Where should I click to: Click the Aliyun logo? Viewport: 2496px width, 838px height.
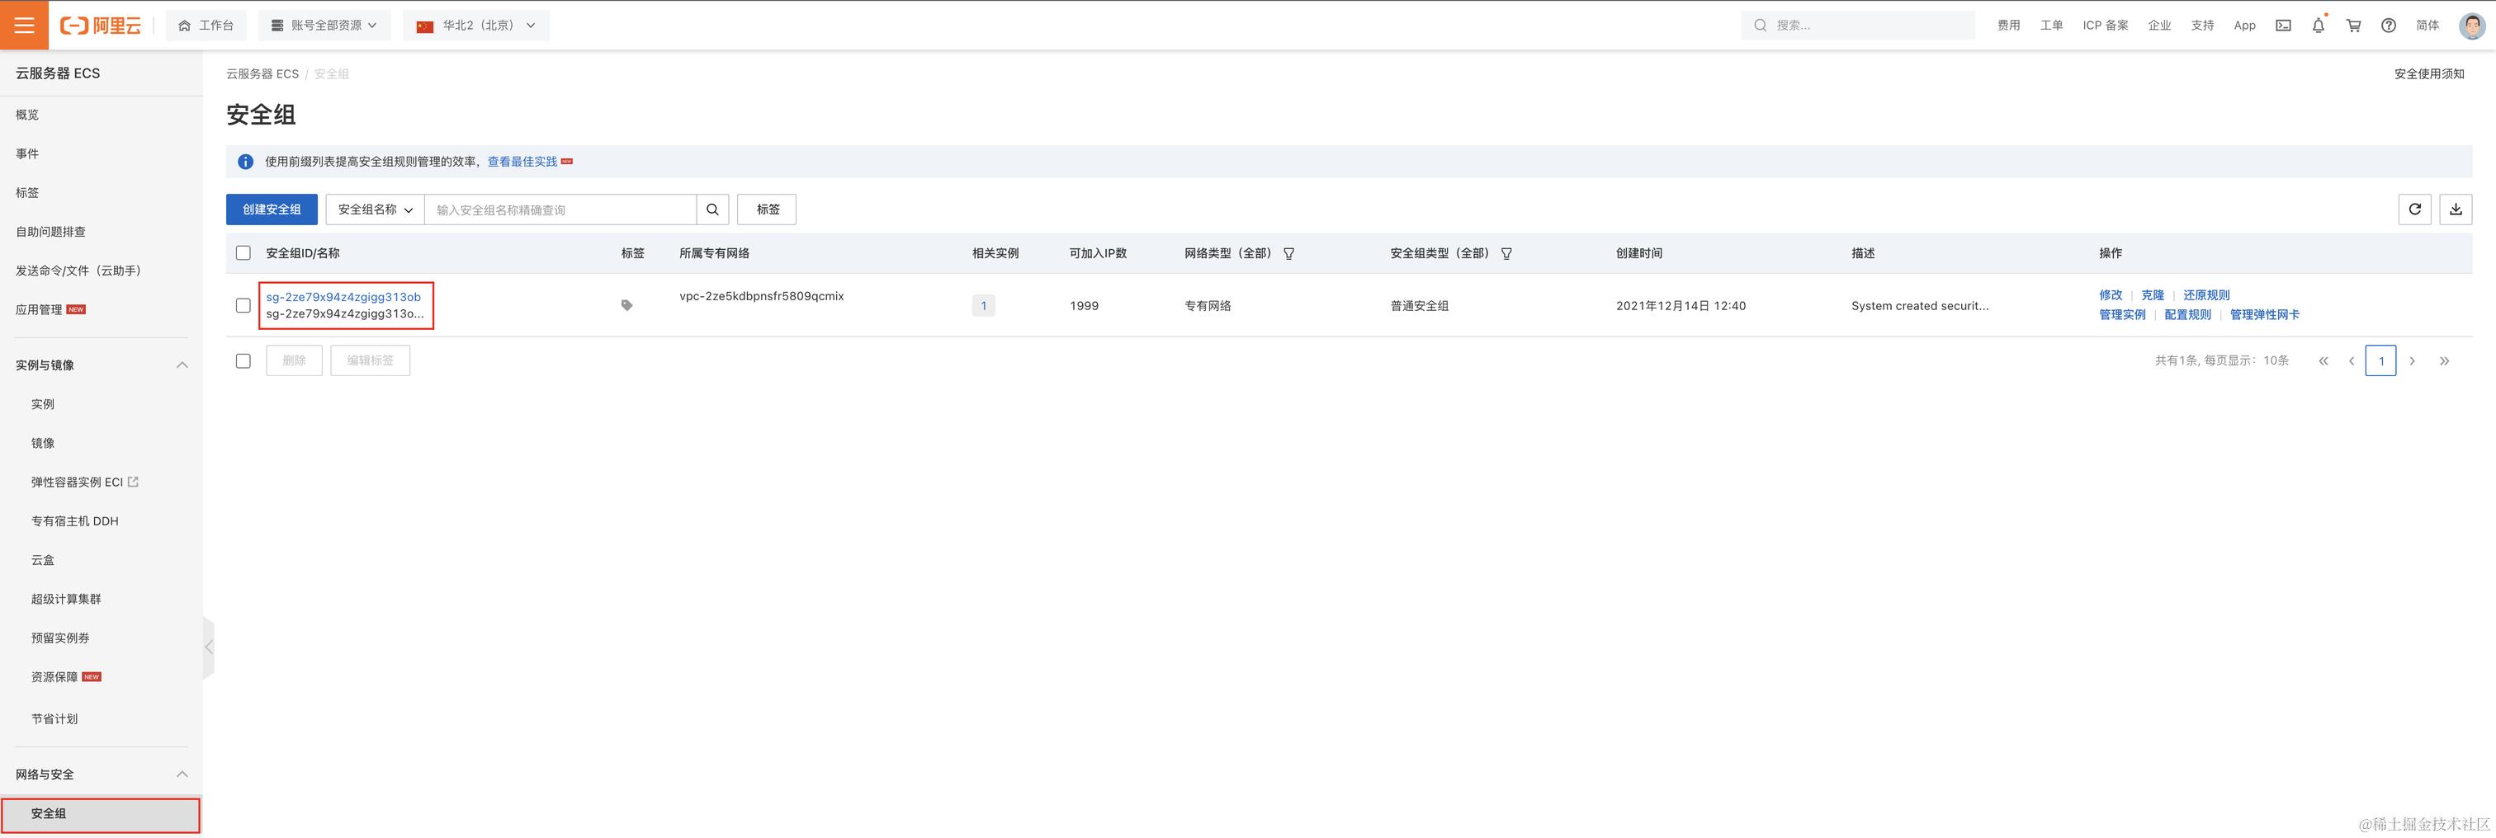coord(101,26)
